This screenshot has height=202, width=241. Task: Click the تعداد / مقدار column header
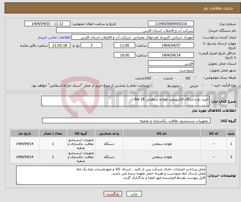[x=53, y=133]
